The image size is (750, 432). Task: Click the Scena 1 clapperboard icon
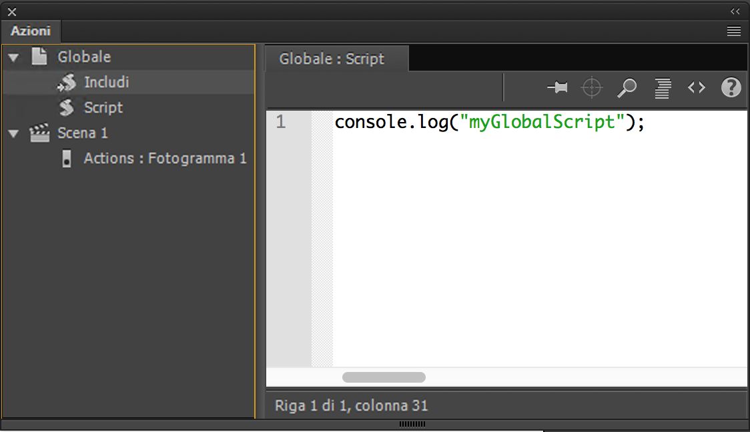(x=40, y=133)
